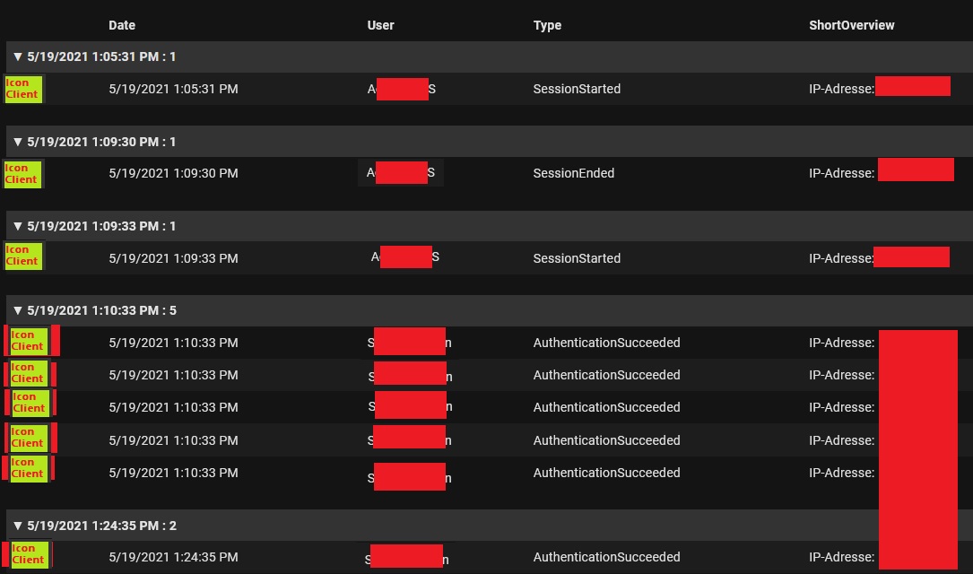Click the Icon Client of the 1:24:35 PM row
The image size is (973, 574).
pyautogui.click(x=30, y=554)
